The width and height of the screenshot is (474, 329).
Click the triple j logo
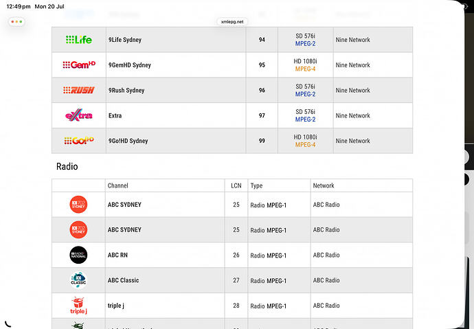pos(78,306)
